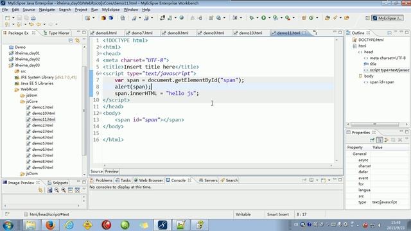Click Last Edit Location arrow icon
The width and height of the screenshot is (411, 231).
(31, 24)
